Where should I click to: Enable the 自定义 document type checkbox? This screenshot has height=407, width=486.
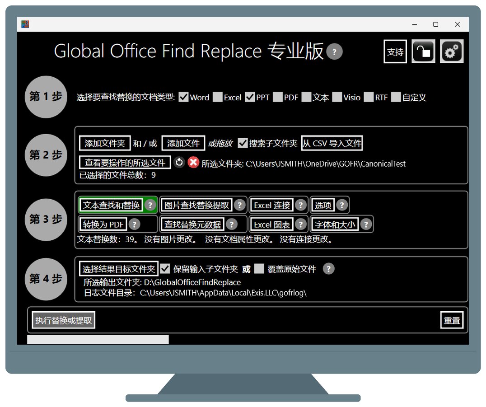coord(396,97)
